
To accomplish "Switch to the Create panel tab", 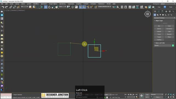I will point(155,12).
